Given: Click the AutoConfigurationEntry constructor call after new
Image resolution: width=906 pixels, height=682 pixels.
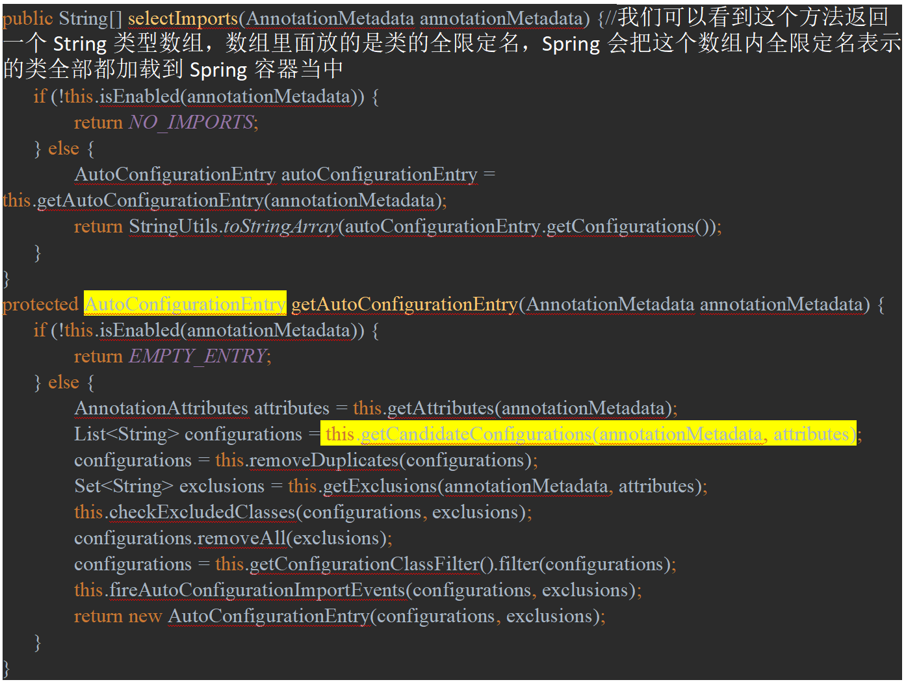Looking at the screenshot, I should pos(269,616).
